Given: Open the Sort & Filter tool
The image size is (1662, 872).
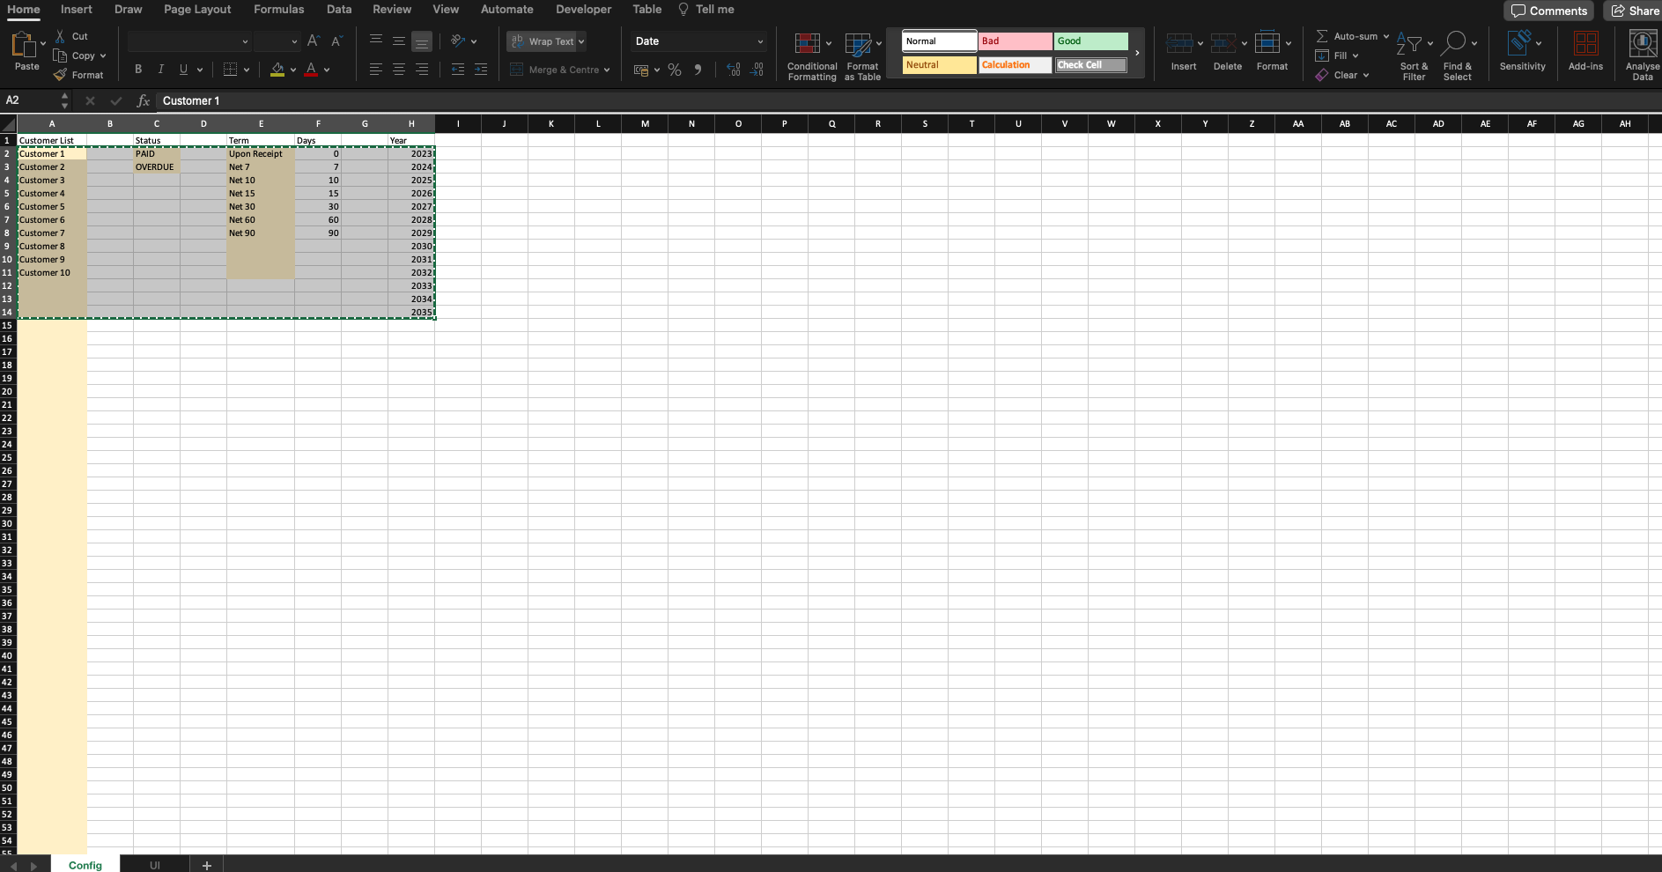Looking at the screenshot, I should point(1411,53).
